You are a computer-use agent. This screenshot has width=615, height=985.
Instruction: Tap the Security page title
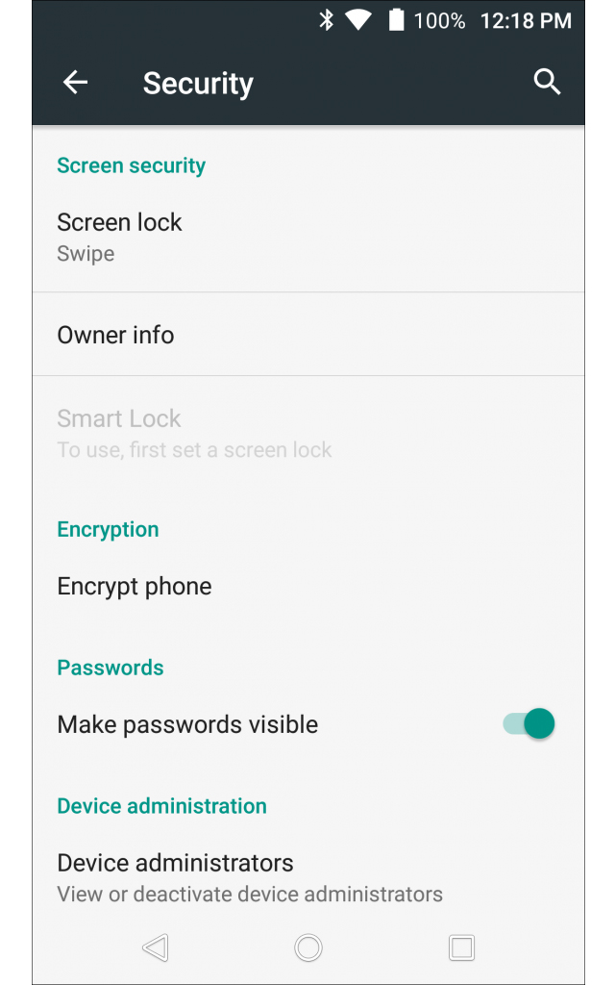point(198,84)
